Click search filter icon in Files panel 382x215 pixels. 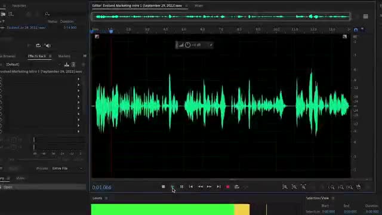click(47, 14)
